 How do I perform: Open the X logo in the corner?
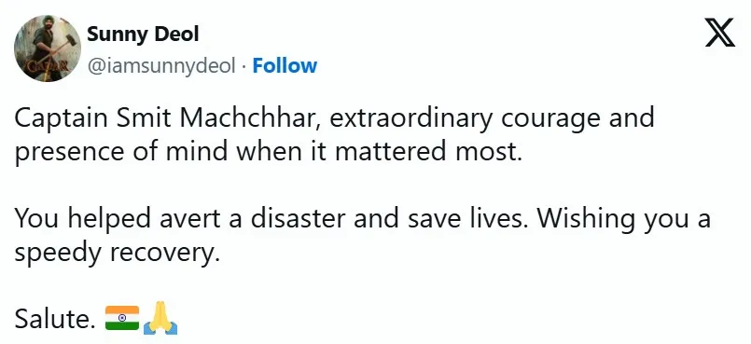coord(719,33)
